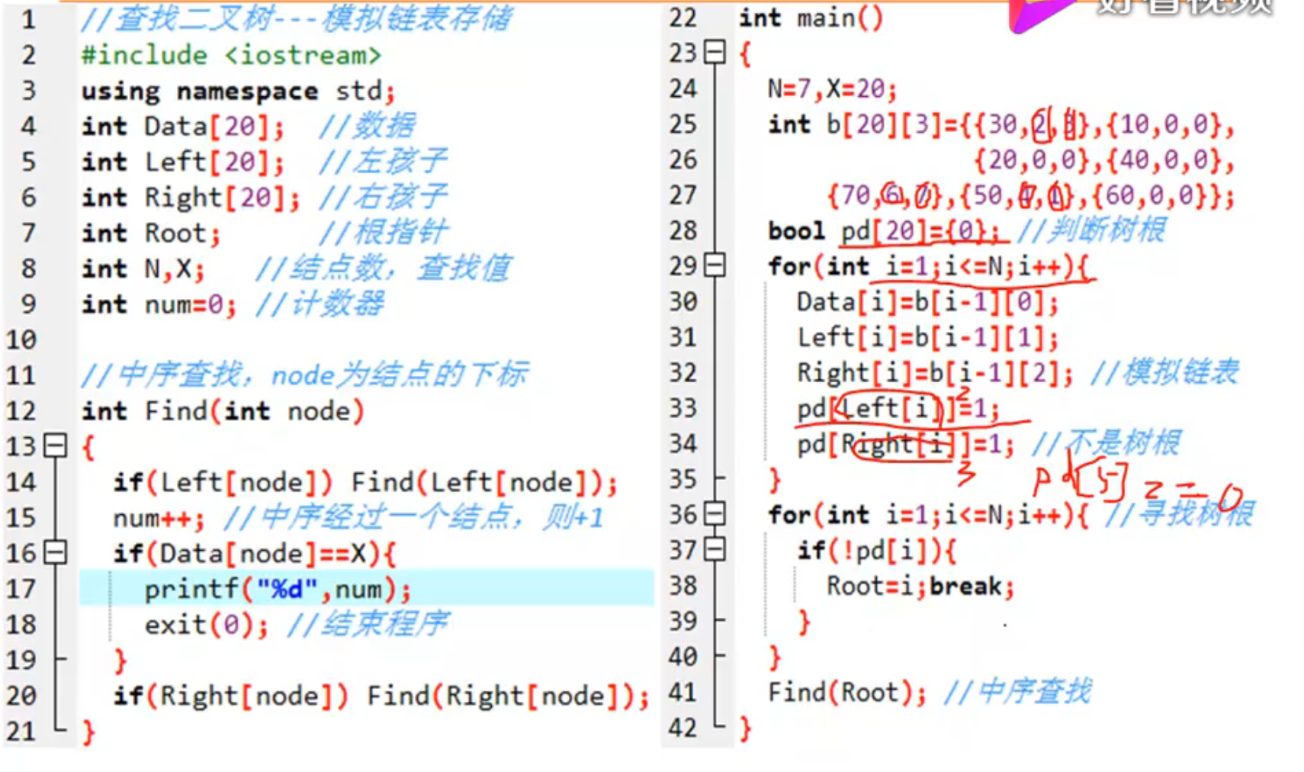Screen dimensions: 1304x772
Task: Select the #include <iostream> directive
Action: (x=229, y=55)
